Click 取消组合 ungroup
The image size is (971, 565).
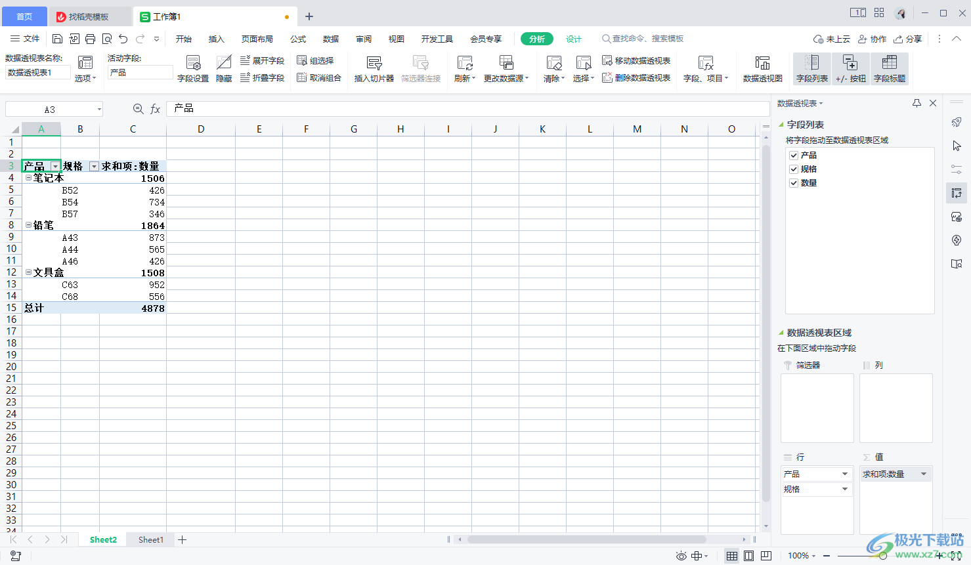[319, 77]
